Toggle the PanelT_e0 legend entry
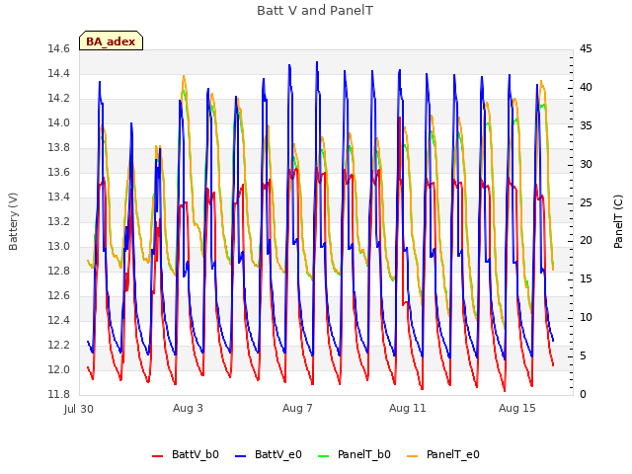 point(443,454)
